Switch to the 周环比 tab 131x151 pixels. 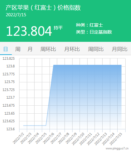(48, 49)
